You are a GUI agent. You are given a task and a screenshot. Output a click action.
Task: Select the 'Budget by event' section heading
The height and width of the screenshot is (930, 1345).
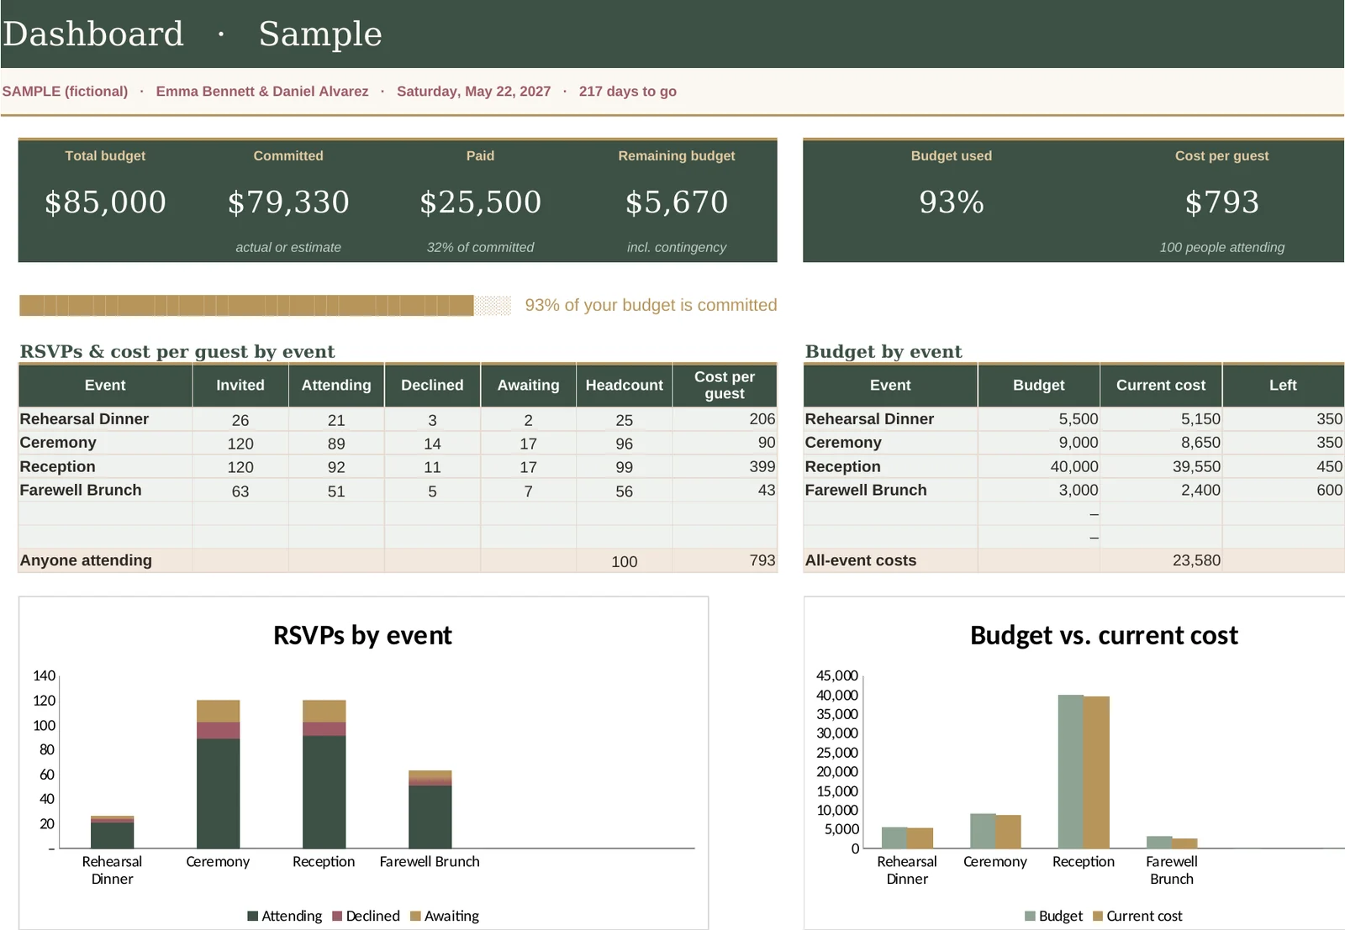coord(883,351)
